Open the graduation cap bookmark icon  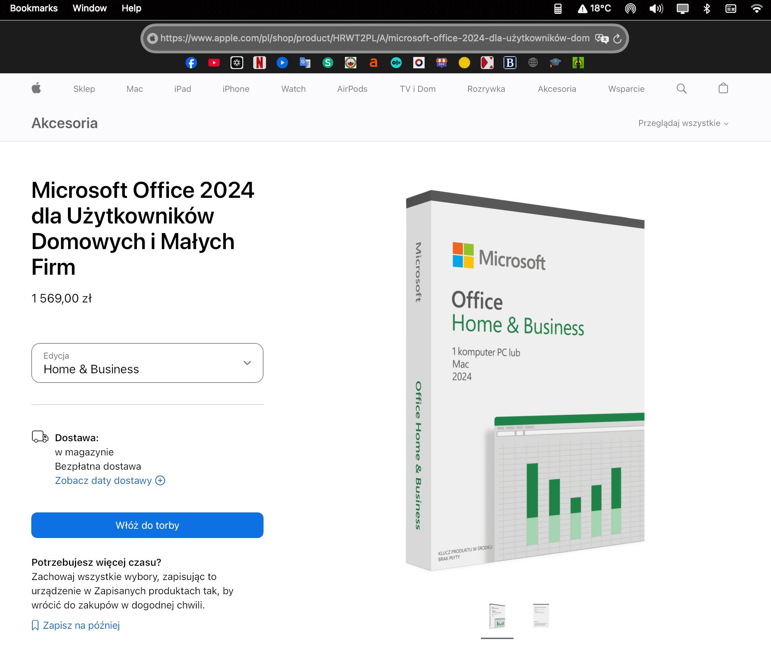coord(555,63)
